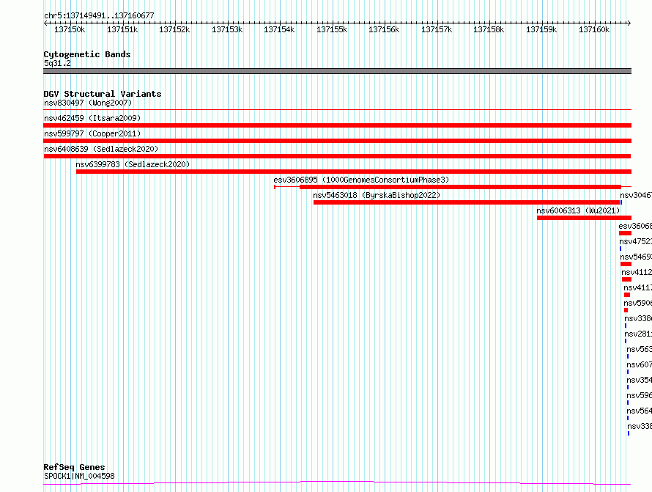Click the truncated nsv607 variant label
This screenshot has height=492, width=652.
coord(639,364)
